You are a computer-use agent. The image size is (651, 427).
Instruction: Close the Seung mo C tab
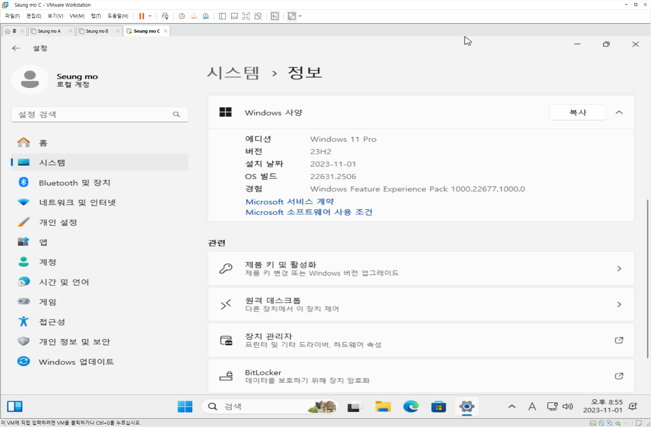165,31
